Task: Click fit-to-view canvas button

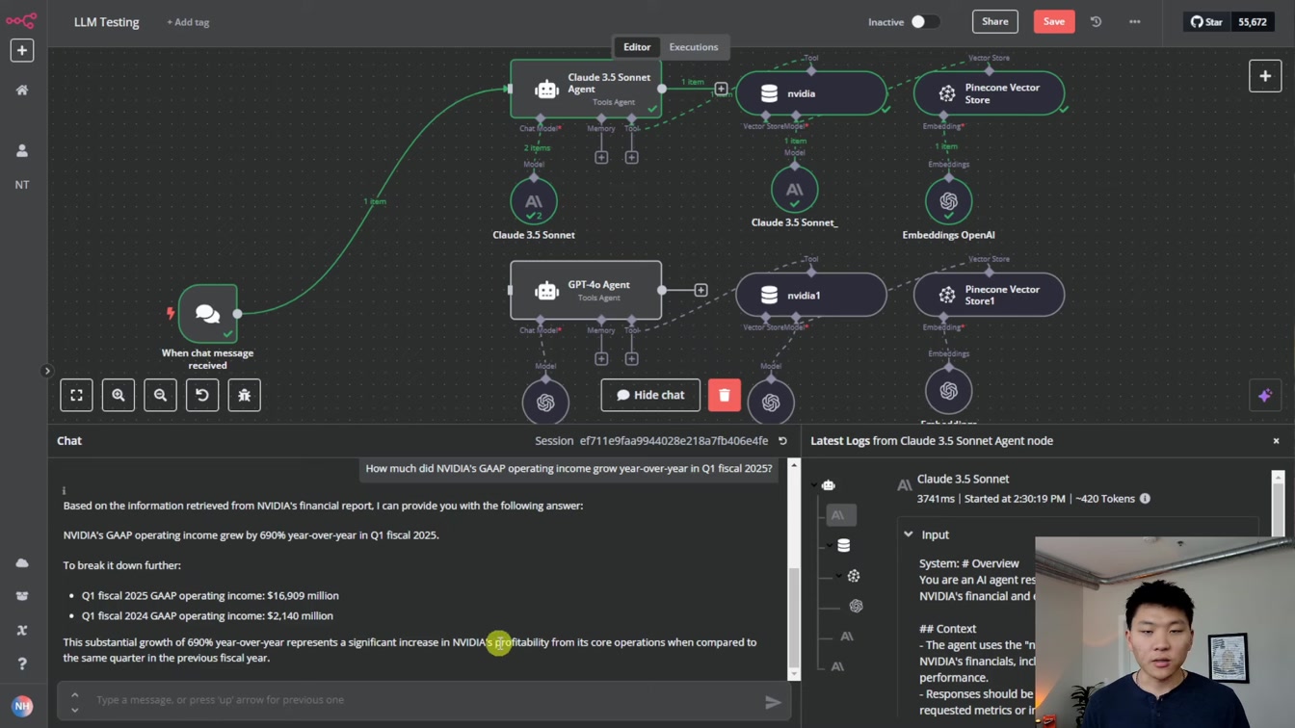Action: coord(77,395)
